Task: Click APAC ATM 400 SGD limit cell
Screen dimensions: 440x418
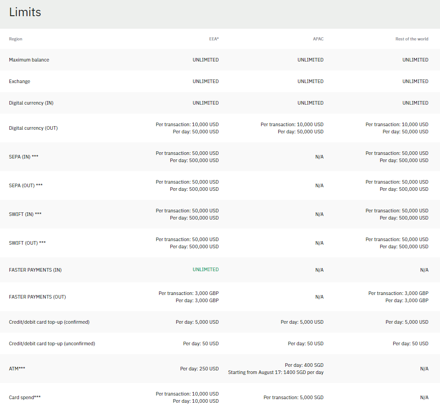Action: [276, 369]
